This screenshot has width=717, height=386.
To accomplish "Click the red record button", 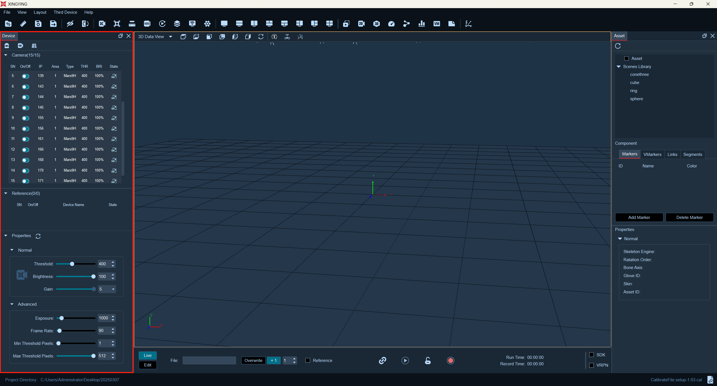I will coord(450,361).
